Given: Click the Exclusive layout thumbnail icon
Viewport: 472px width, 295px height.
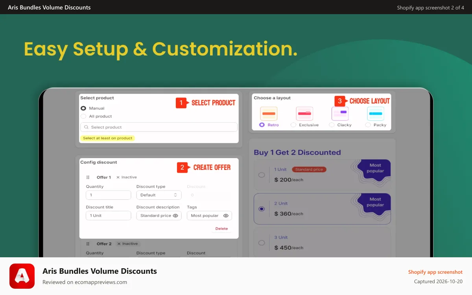Looking at the screenshot, I should [x=304, y=114].
